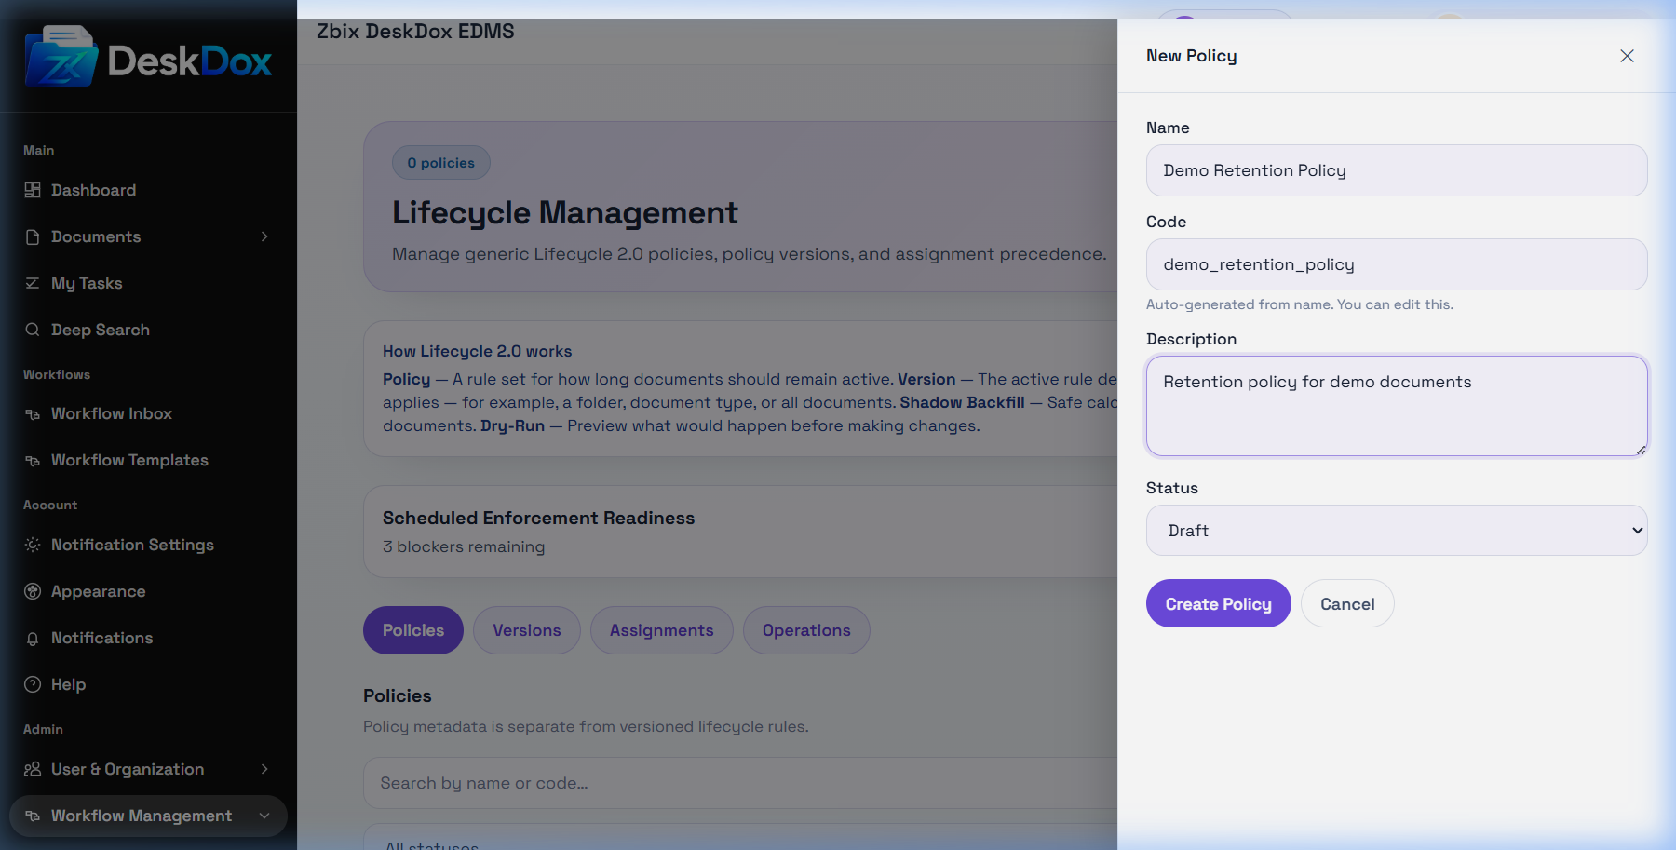The width and height of the screenshot is (1676, 850).
Task: Switch to the Versions tab
Action: (527, 630)
